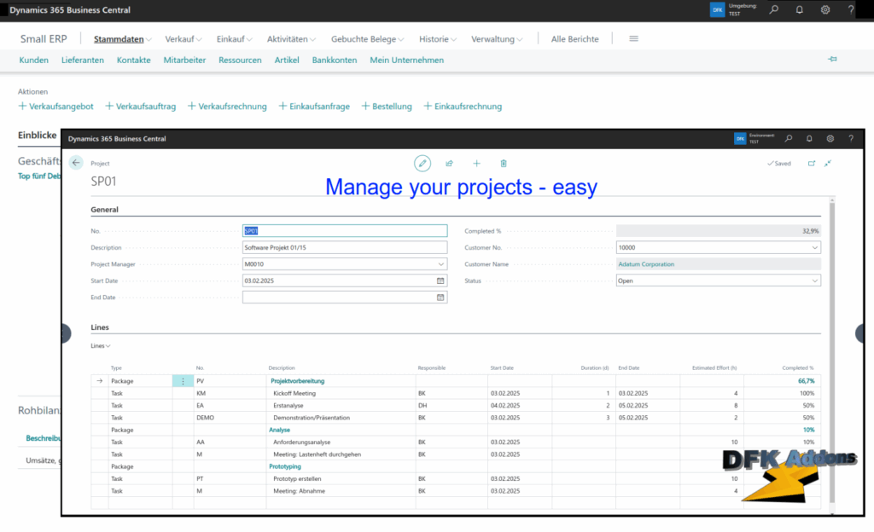Open the Mitarbeiter tab
Image resolution: width=874 pixels, height=532 pixels.
click(184, 60)
